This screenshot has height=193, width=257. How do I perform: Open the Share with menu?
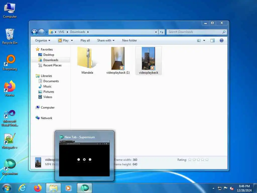pyautogui.click(x=106, y=40)
